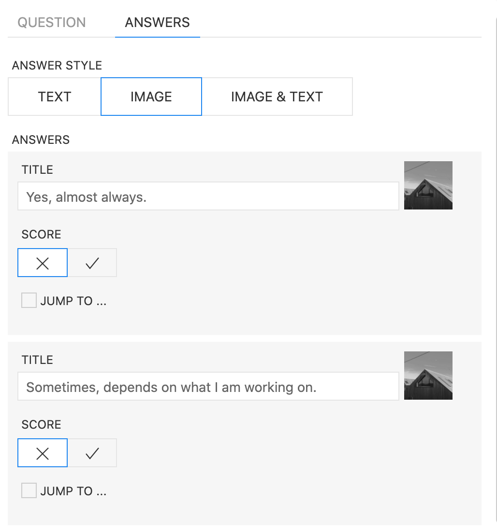Switch to the Question tab
This screenshot has height=530, width=497.
pyautogui.click(x=52, y=23)
